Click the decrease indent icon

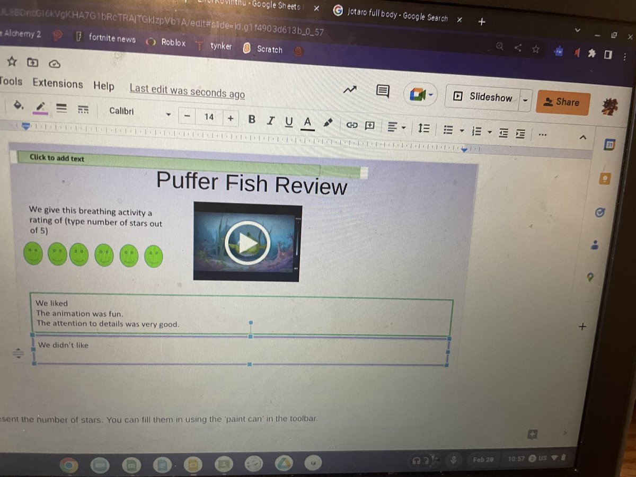point(503,133)
